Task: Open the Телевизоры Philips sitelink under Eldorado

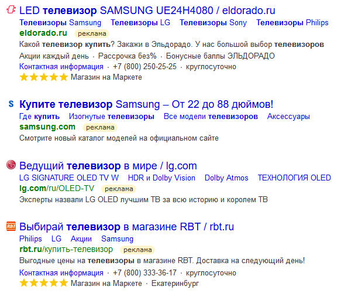Action: coord(292,23)
